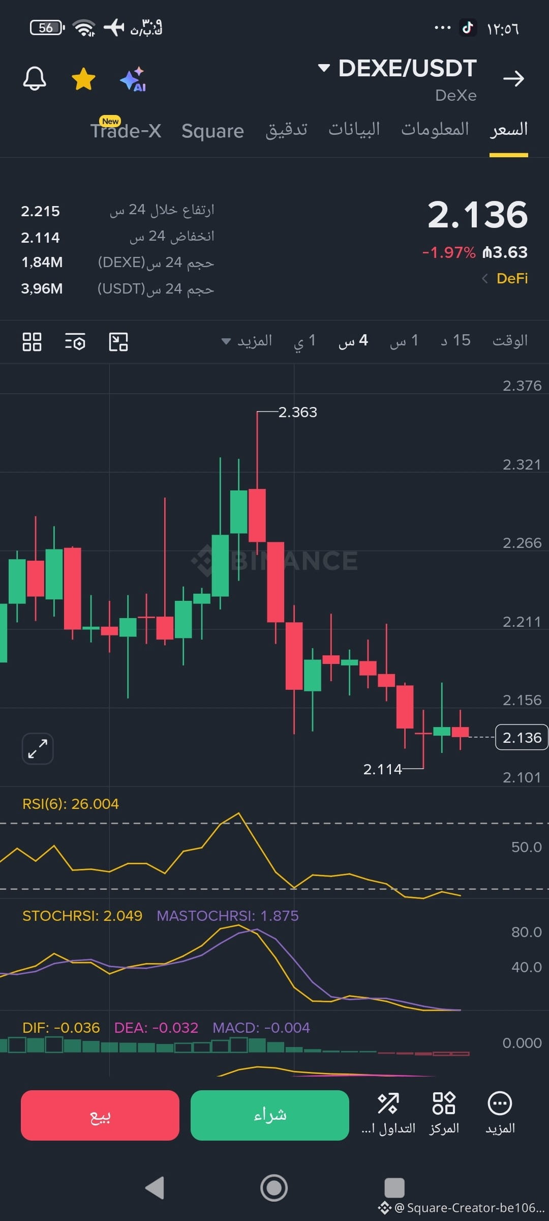Image resolution: width=549 pixels, height=1221 pixels.
Task: Tap the DIF: -0.036 label
Action: (x=61, y=1028)
